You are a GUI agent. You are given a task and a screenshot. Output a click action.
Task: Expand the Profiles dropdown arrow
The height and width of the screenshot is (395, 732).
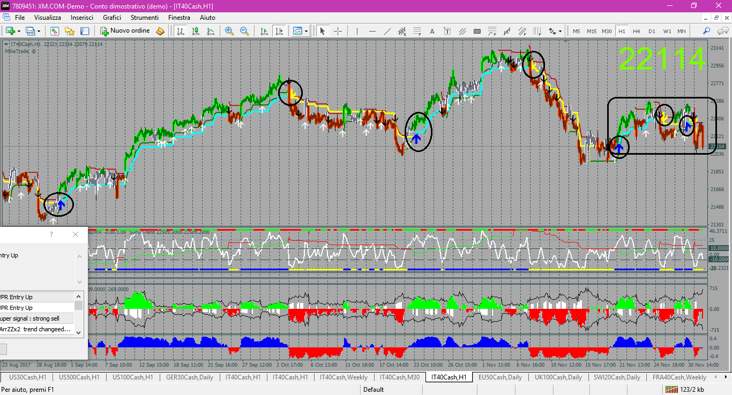[39, 31]
